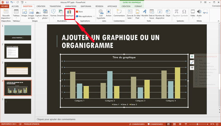Start slideshow from status bar icon
Image resolution: width=221 pixels, height=126 pixels.
click(x=186, y=124)
